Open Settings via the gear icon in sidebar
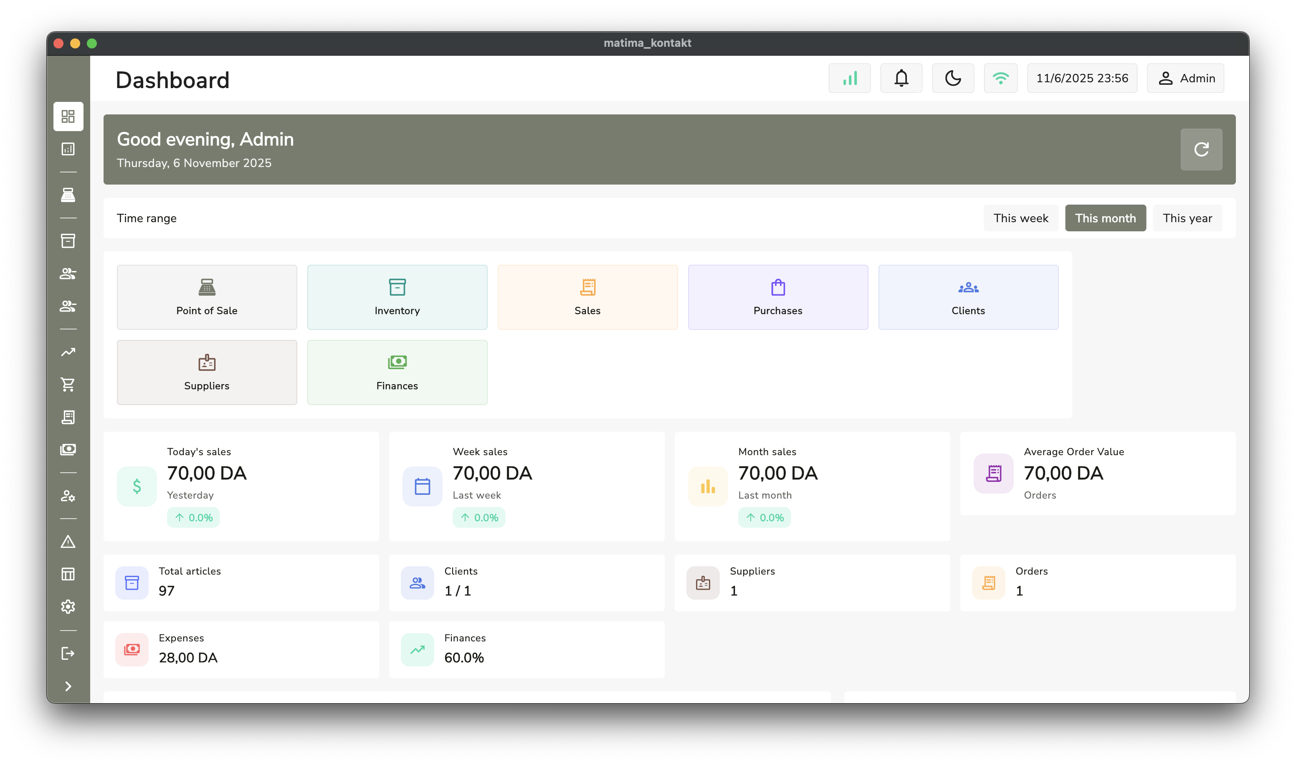The width and height of the screenshot is (1296, 765). pos(68,607)
